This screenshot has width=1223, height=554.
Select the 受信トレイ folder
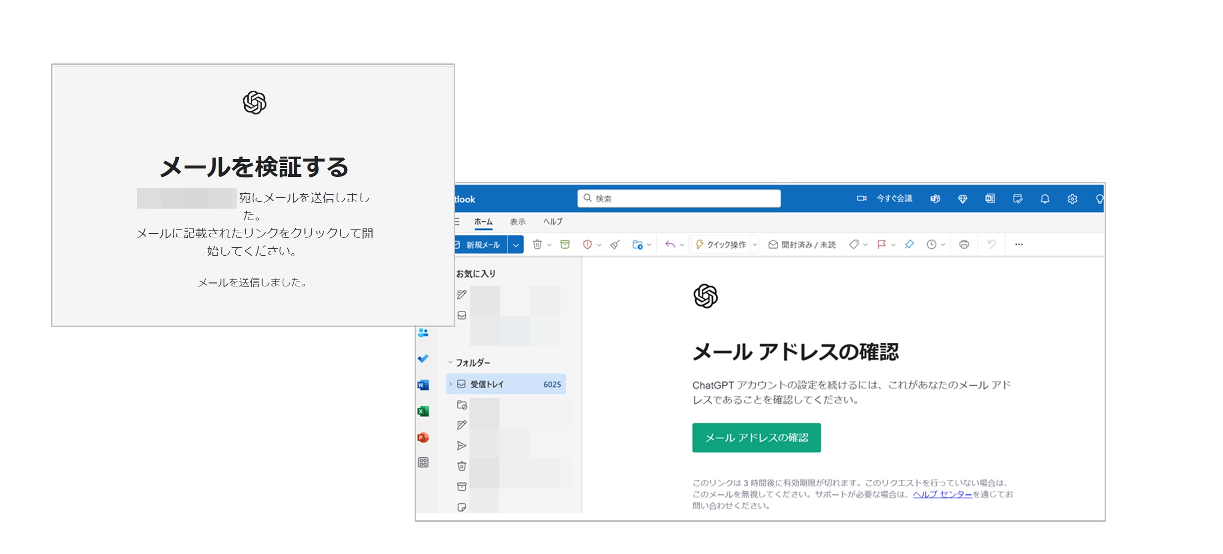pos(506,384)
